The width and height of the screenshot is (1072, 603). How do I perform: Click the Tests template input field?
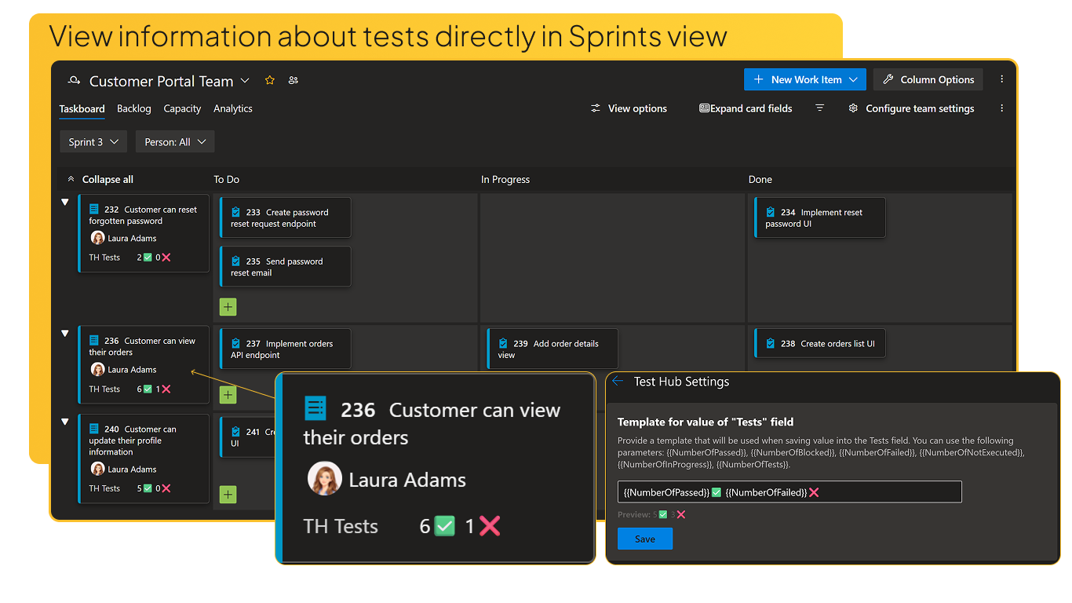pos(789,492)
